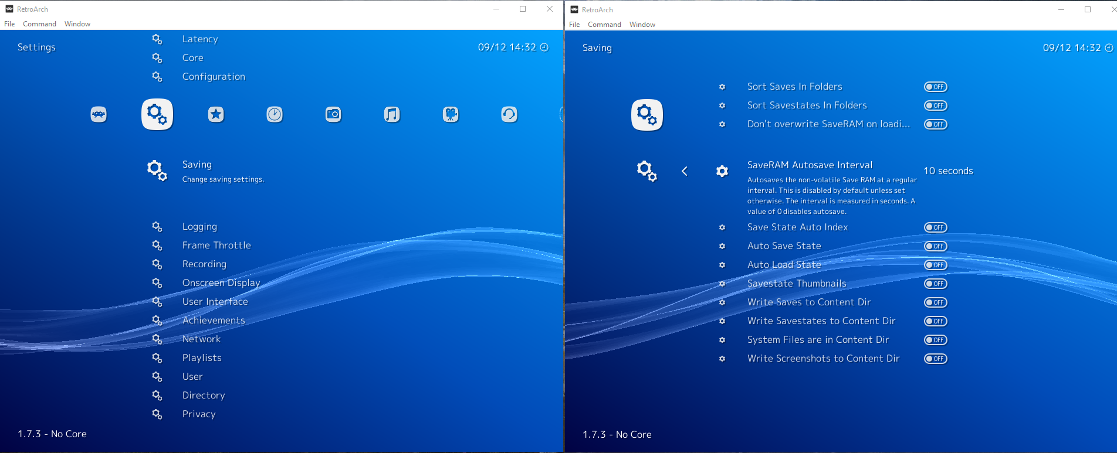Open the Music note icon tab
The height and width of the screenshot is (453, 1117).
click(392, 114)
